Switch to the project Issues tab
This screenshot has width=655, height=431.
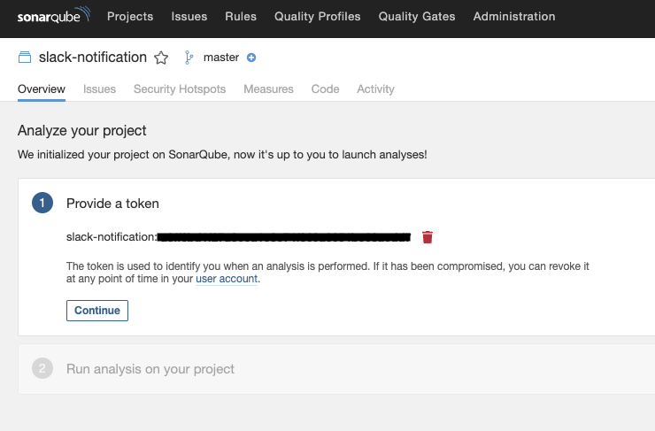[99, 89]
